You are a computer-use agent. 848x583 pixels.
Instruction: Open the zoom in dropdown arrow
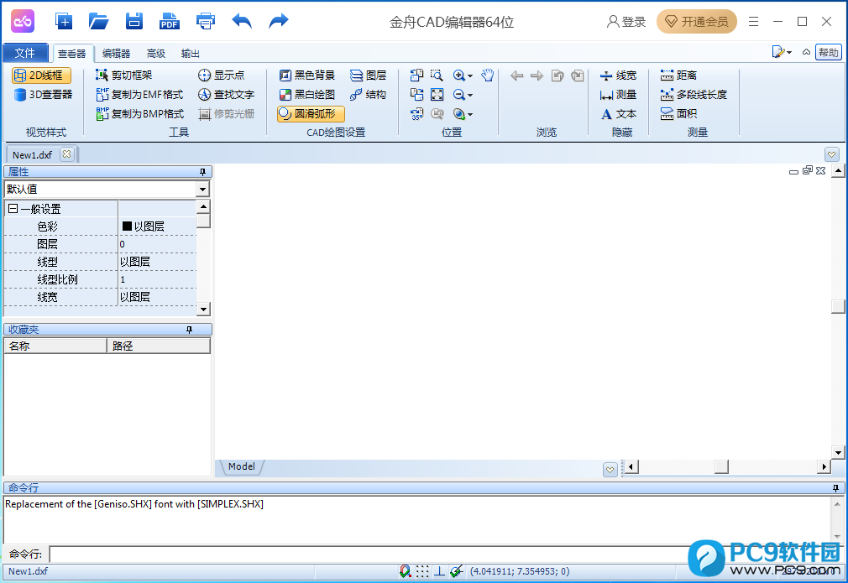(x=470, y=76)
